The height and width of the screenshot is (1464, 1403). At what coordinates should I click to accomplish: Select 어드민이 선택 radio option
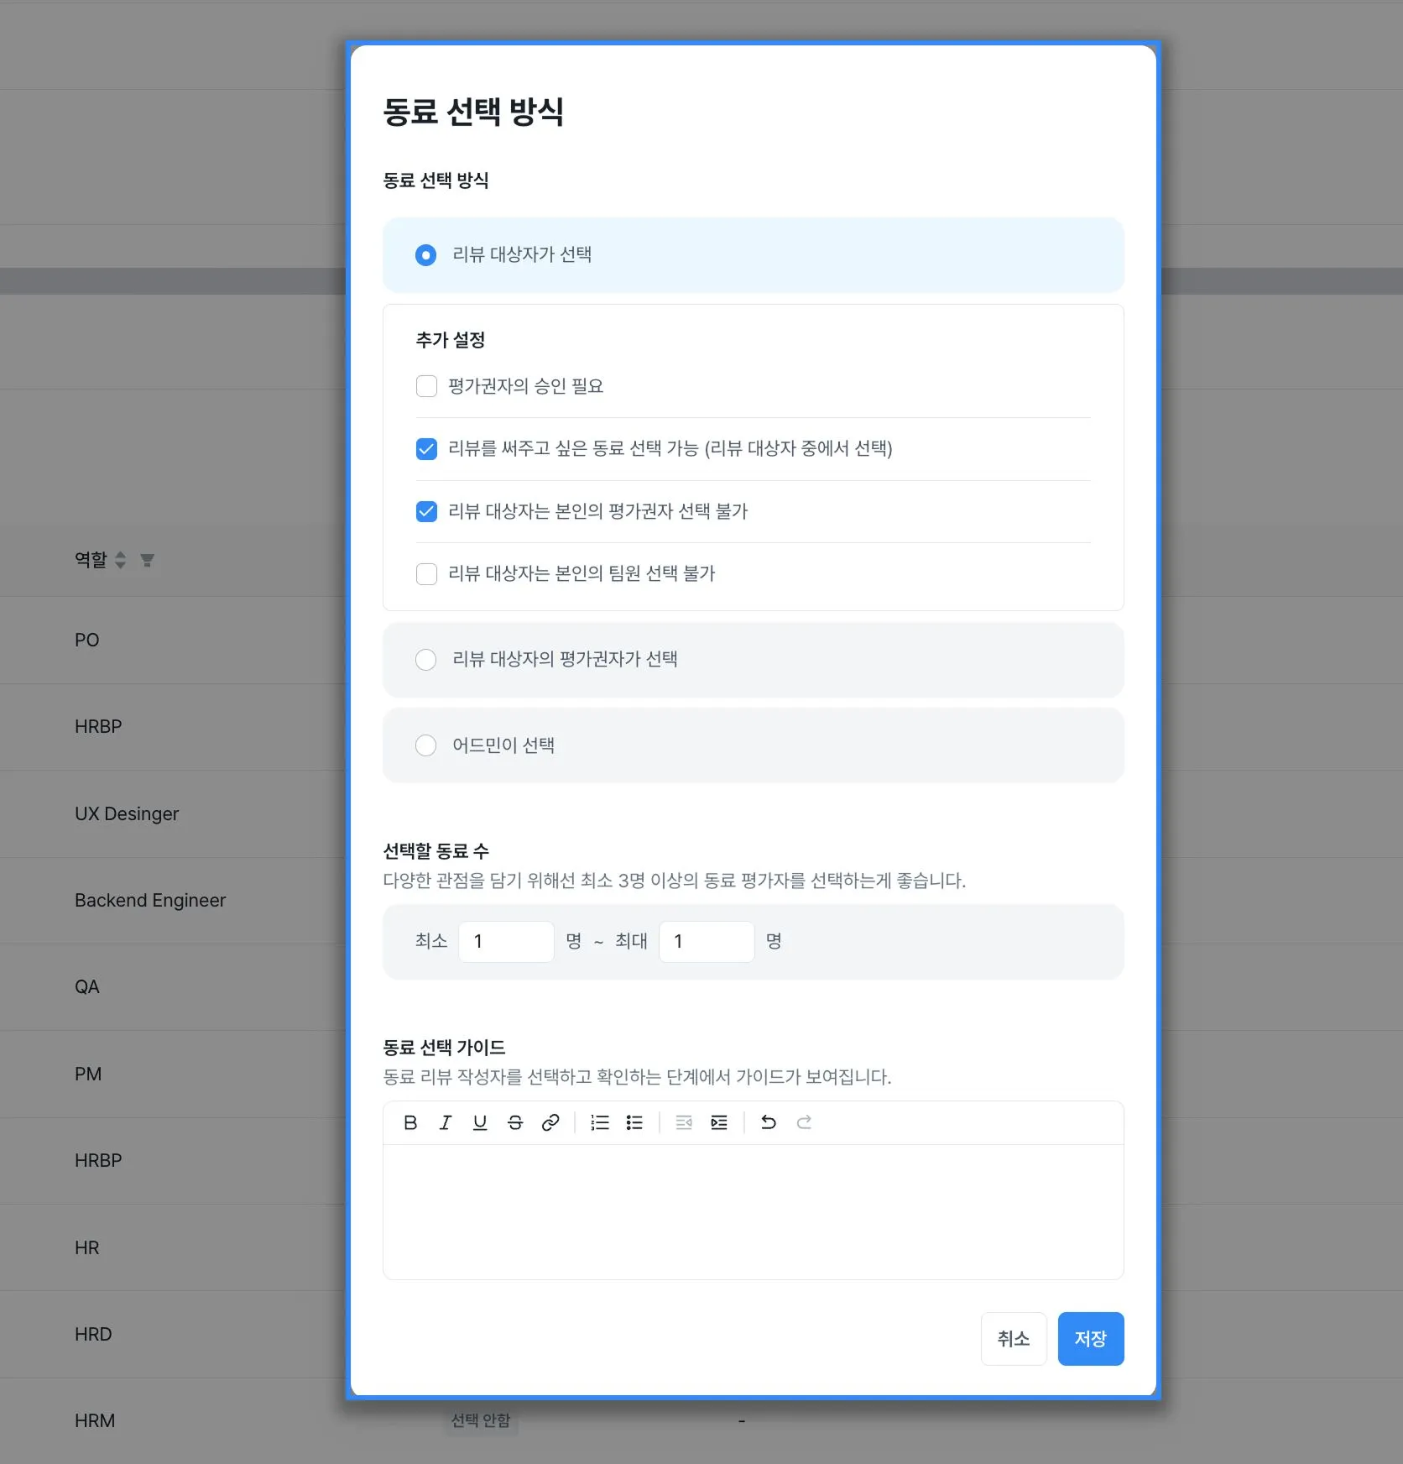(x=426, y=745)
